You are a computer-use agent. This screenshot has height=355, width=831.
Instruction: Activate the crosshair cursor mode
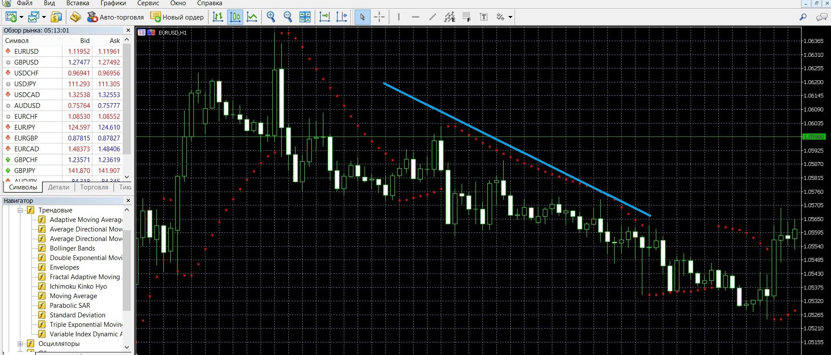[x=379, y=17]
